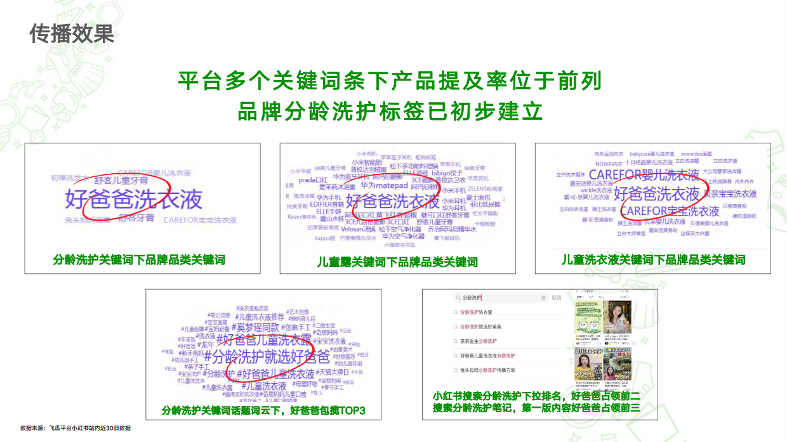Screen dimensions: 787x442
Task: Click 乔治阿玛尼精华水 in the word cloud
Action: point(452,229)
